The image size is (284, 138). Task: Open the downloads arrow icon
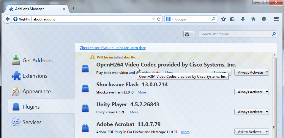click(x=243, y=19)
